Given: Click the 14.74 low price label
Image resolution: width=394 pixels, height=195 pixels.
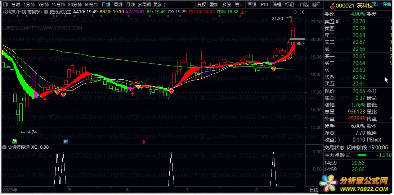Looking at the screenshot, I should [31, 132].
